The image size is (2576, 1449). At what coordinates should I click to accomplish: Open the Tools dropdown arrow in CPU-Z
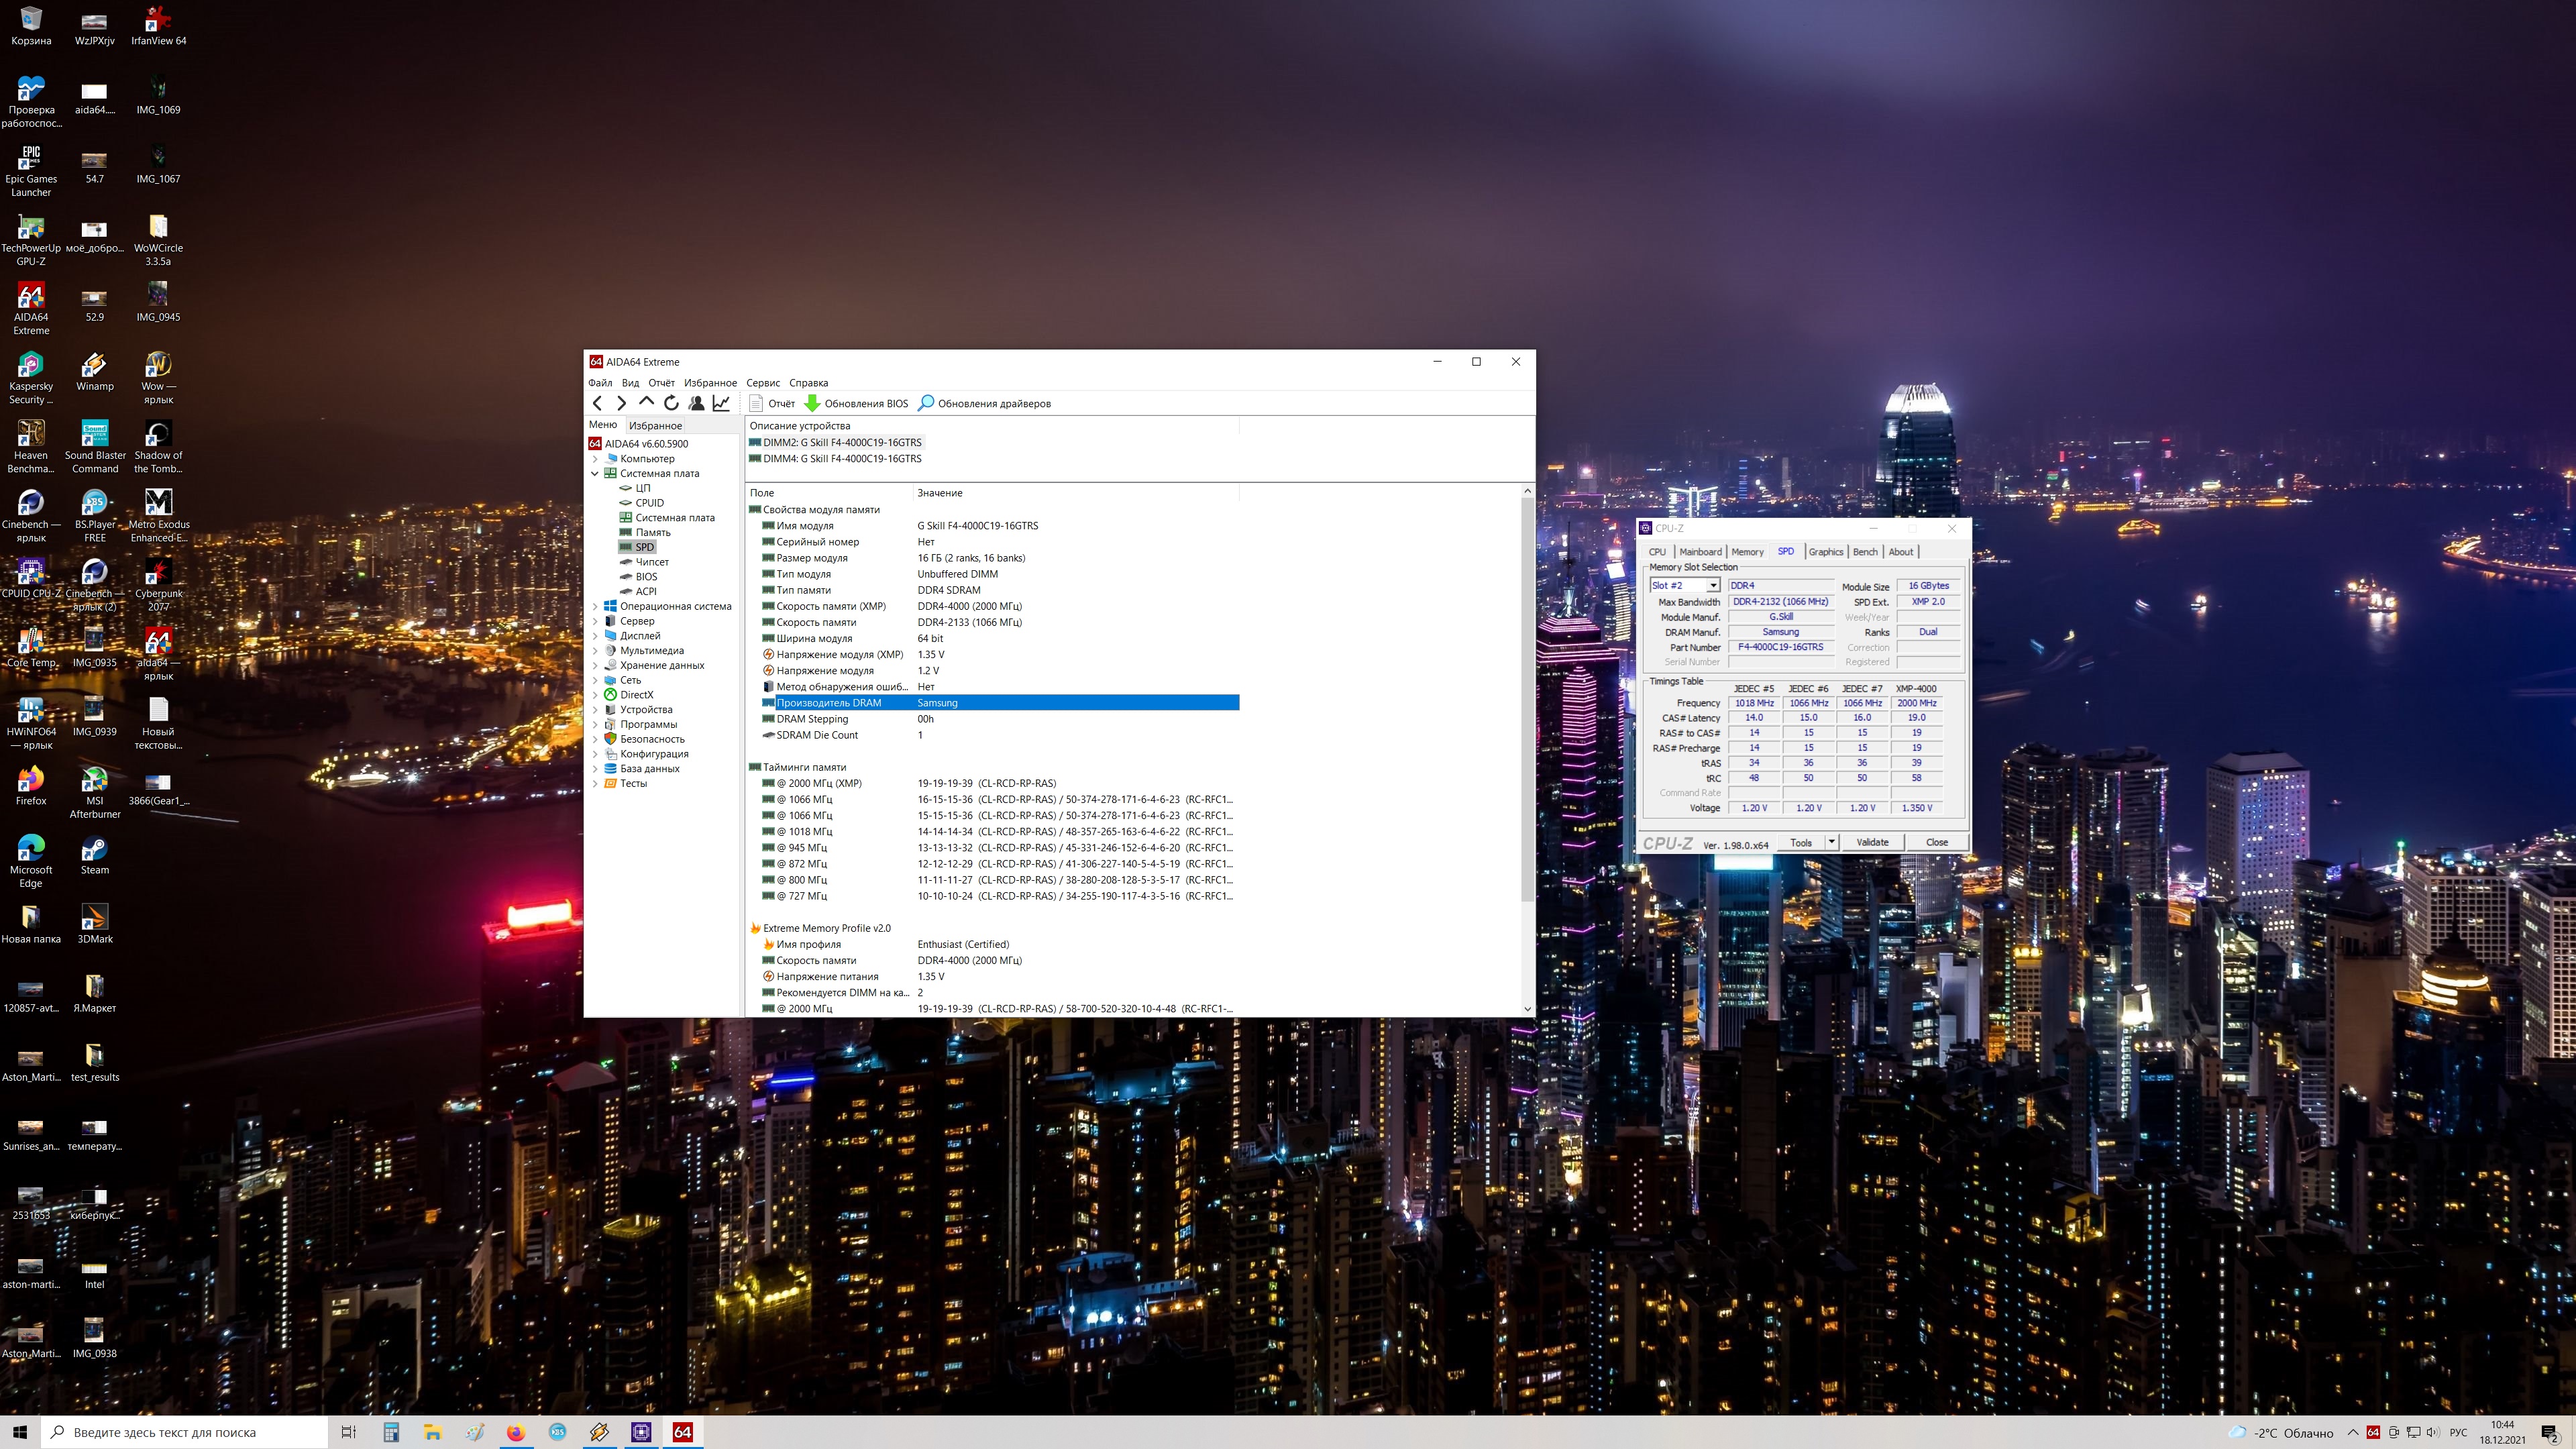[x=1831, y=842]
